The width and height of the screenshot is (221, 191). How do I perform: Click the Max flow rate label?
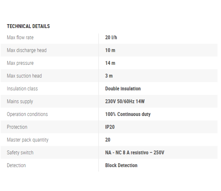click(x=20, y=38)
